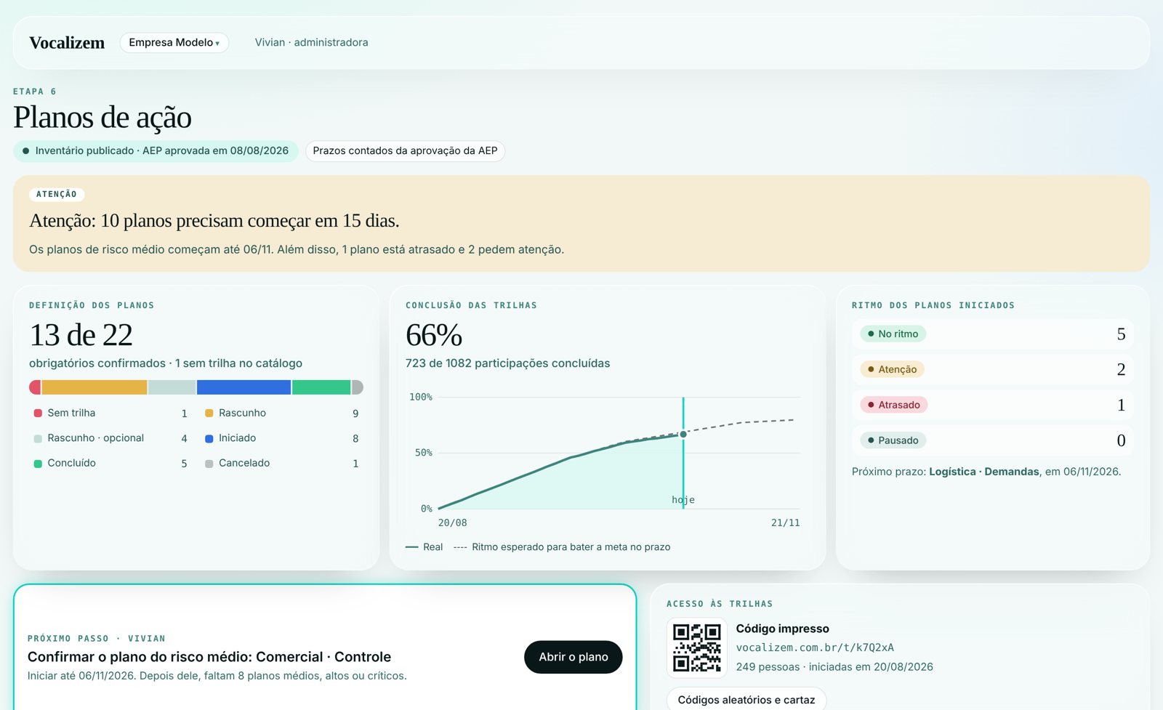Screen dimensions: 1163x710
Task: Click the 66% completion figure
Action: [x=434, y=335]
